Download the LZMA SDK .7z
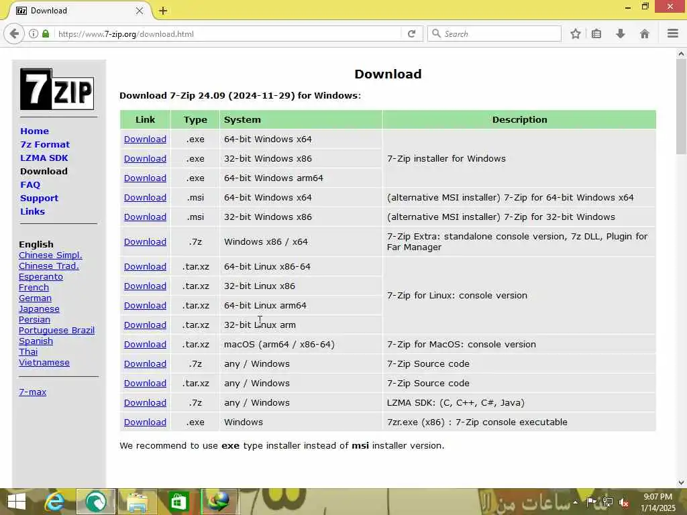Viewport: 687px width, 515px height. pos(145,403)
